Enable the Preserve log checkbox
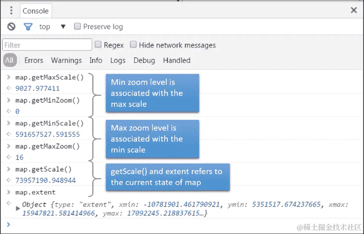The height and width of the screenshot is (234, 364). [77, 26]
